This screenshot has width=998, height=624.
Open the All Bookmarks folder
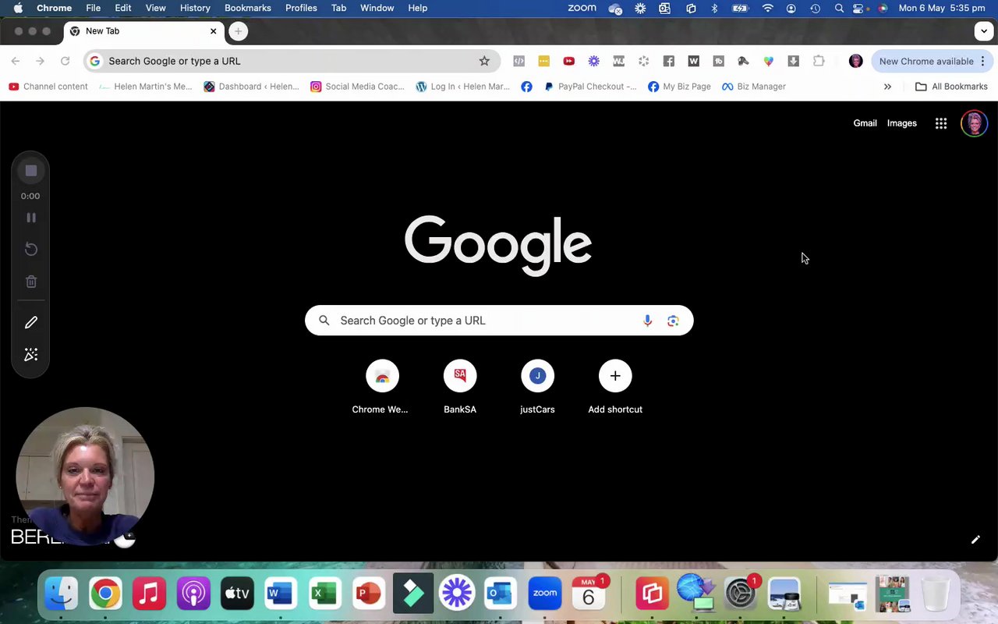(951, 87)
